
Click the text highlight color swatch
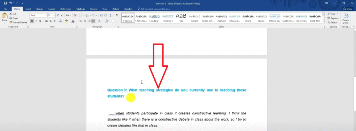[66, 21]
